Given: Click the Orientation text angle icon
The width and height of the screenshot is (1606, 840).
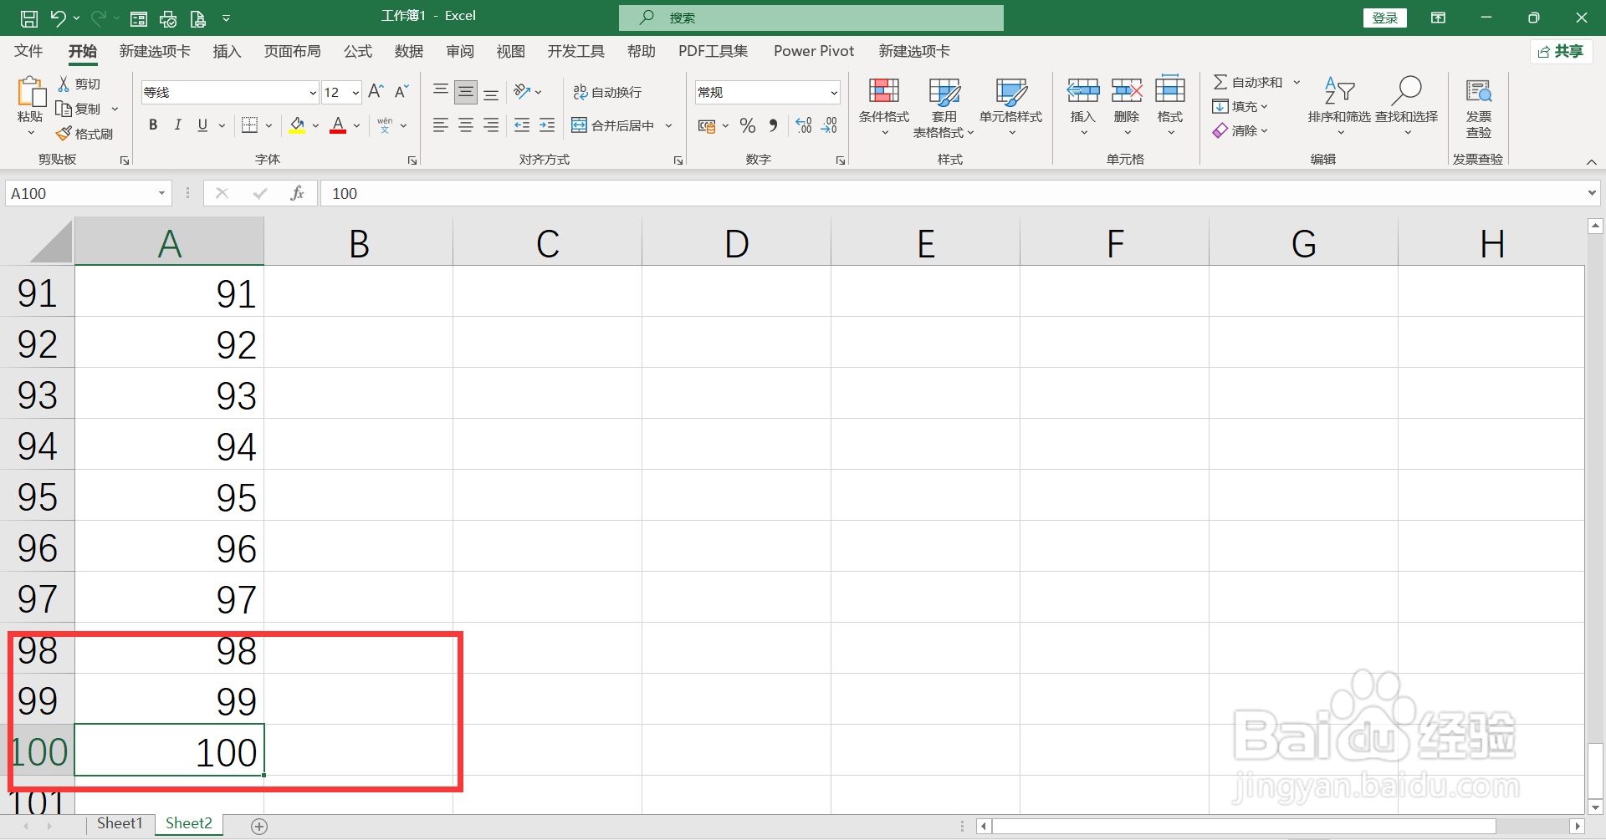Looking at the screenshot, I should pos(523,91).
